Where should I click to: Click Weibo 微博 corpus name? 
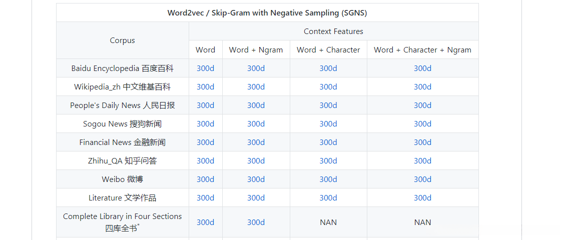[x=123, y=179]
